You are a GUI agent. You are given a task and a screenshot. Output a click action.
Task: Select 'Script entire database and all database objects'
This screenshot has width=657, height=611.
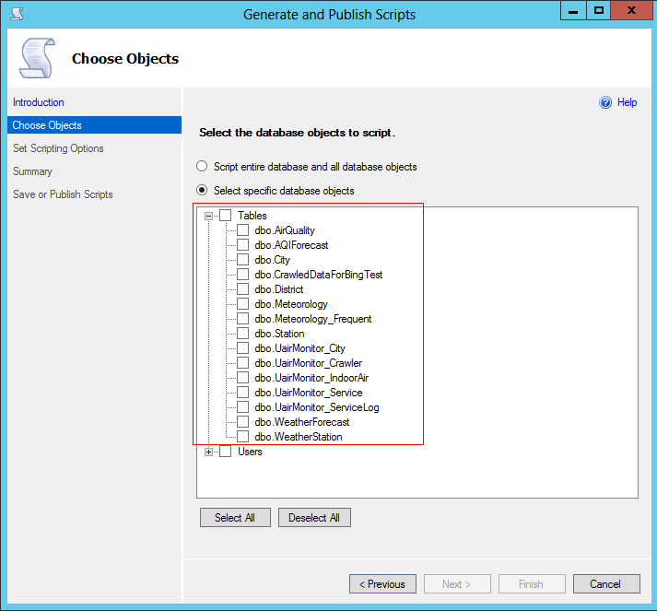[x=202, y=167]
